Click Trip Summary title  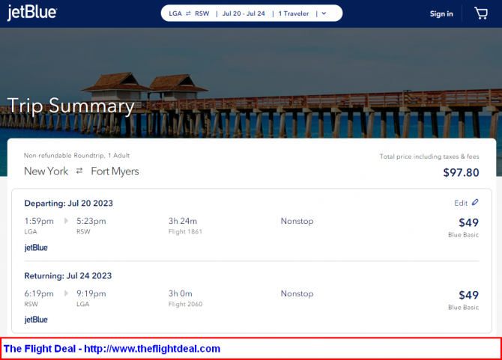coord(70,106)
